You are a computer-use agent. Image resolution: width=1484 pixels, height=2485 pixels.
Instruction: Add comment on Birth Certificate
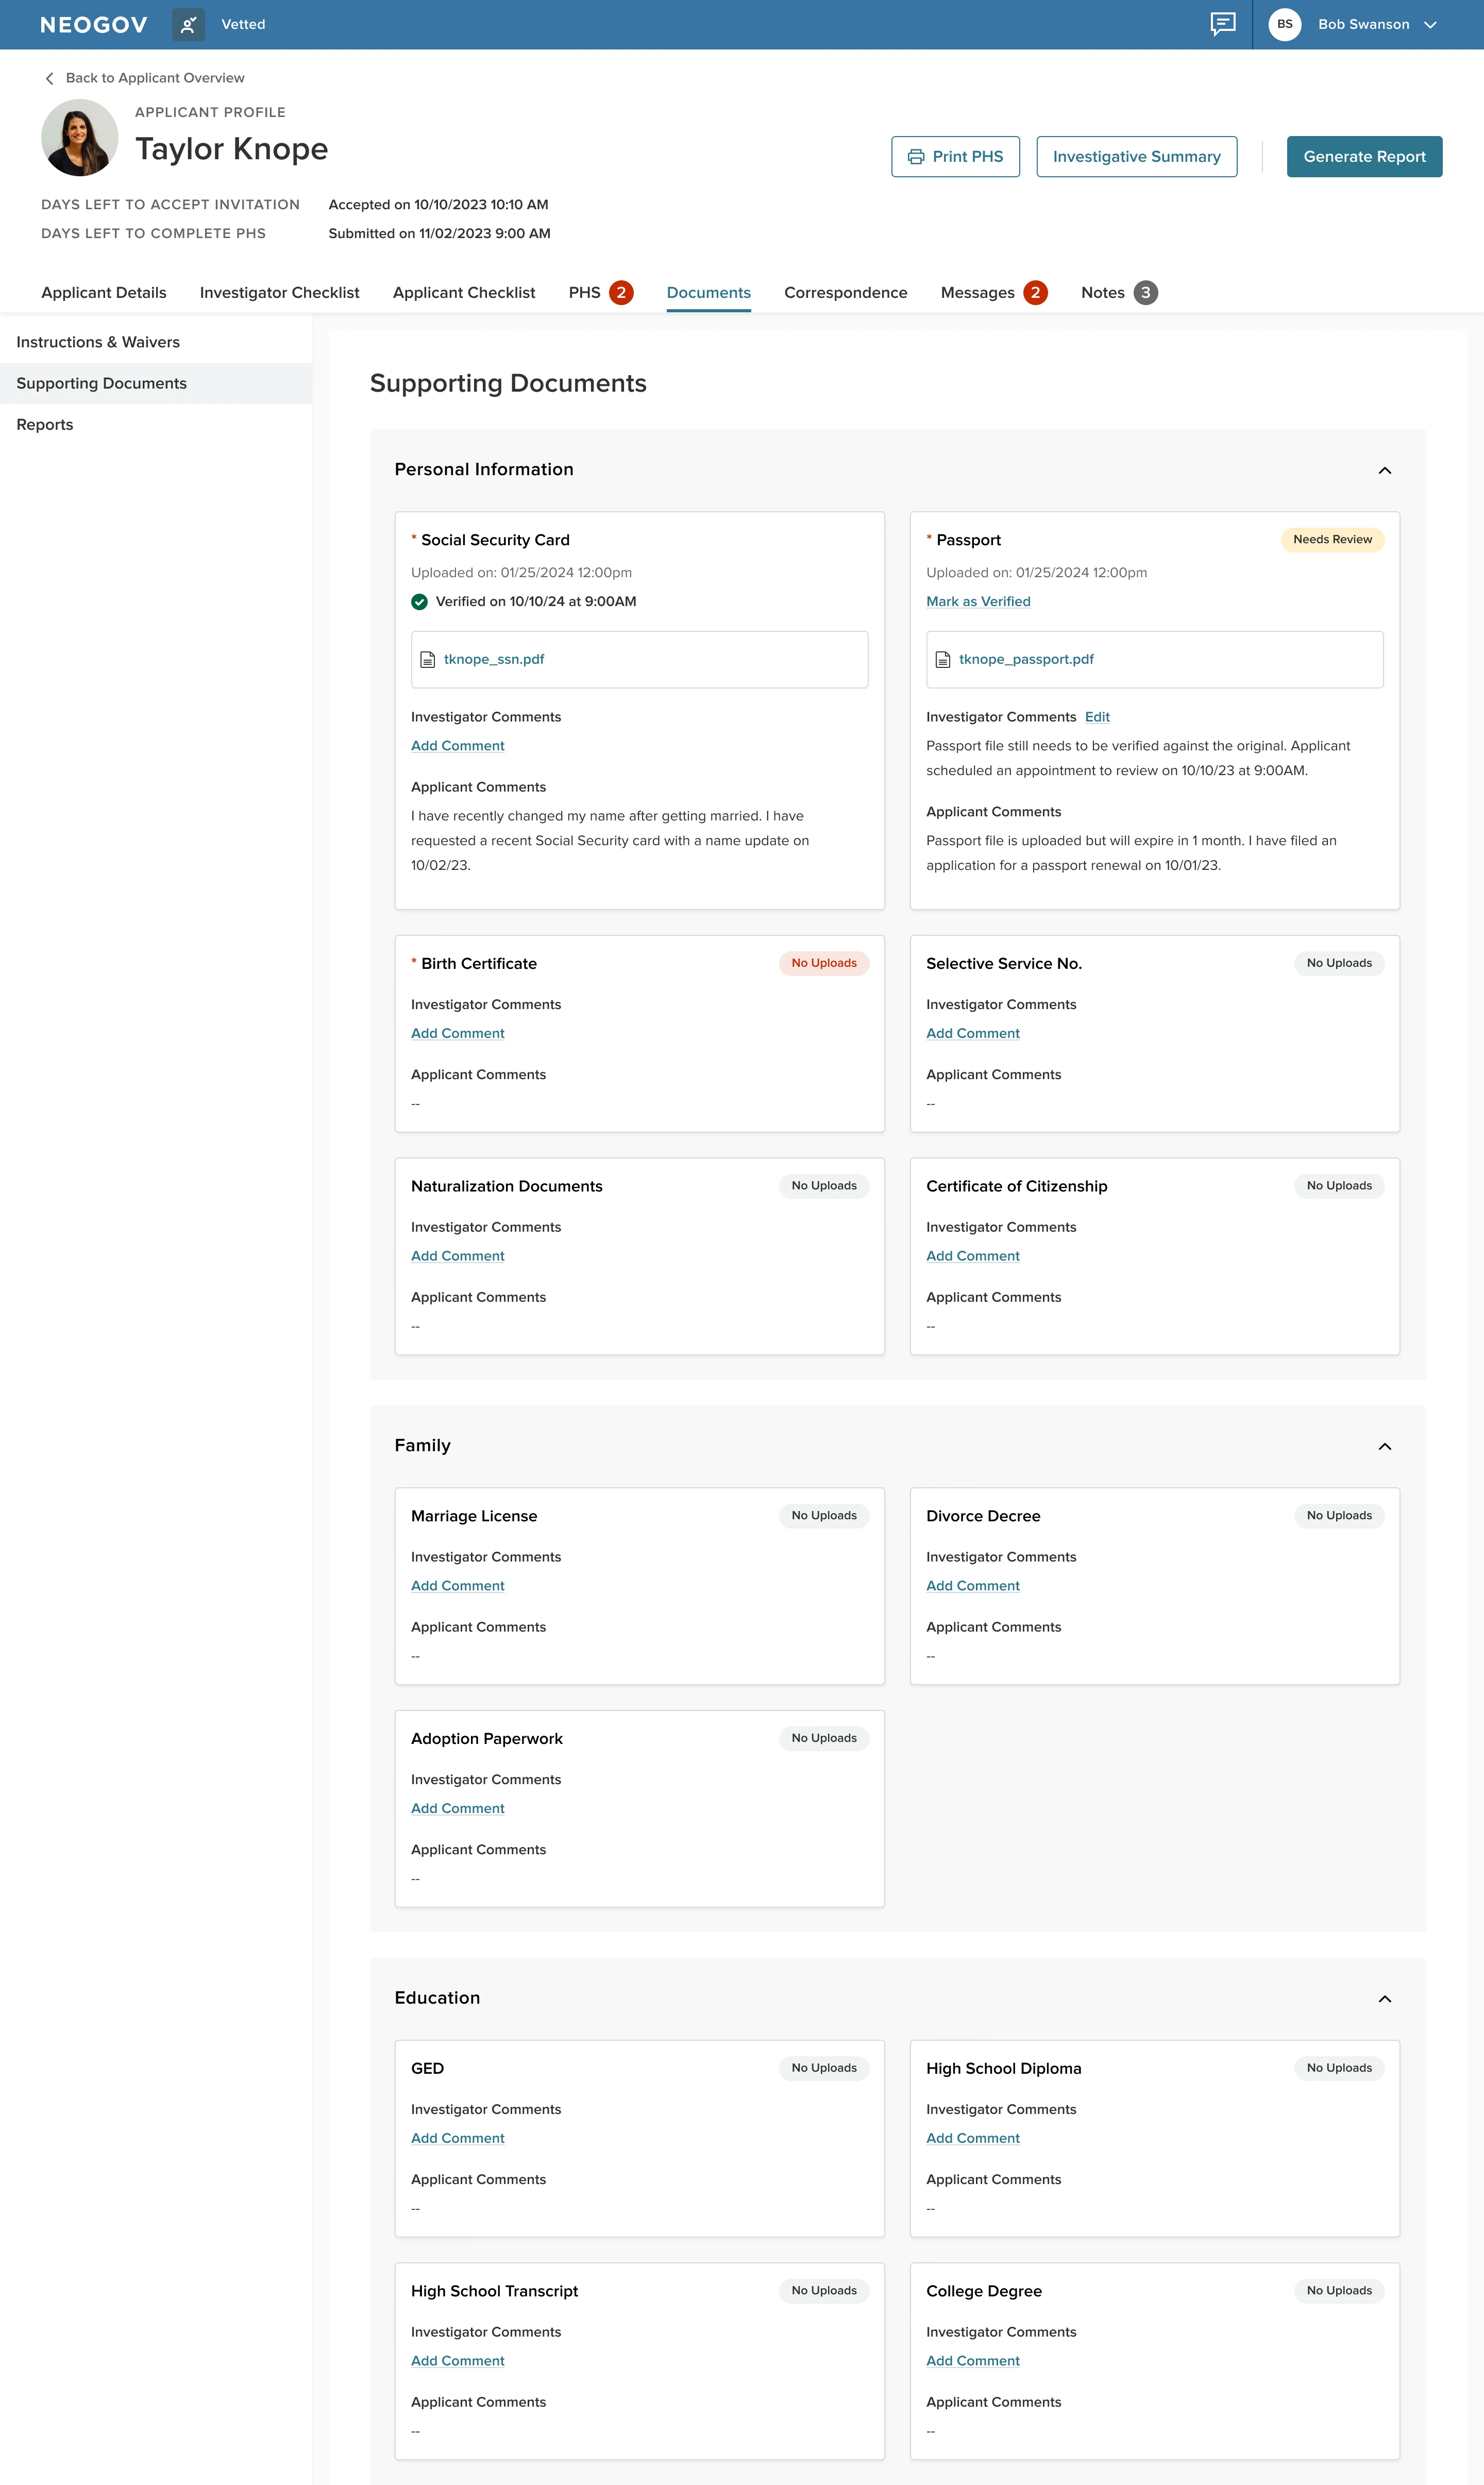point(458,1034)
